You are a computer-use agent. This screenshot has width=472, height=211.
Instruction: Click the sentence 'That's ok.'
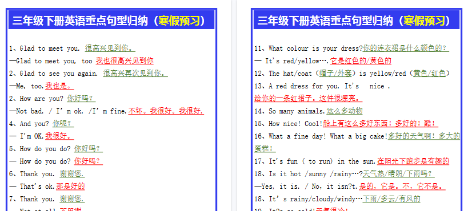[x=38, y=186]
